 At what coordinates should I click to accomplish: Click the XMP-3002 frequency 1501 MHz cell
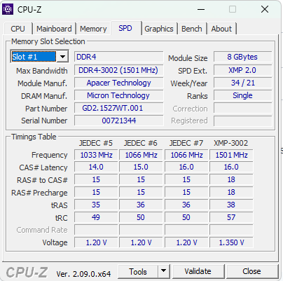(x=231, y=155)
